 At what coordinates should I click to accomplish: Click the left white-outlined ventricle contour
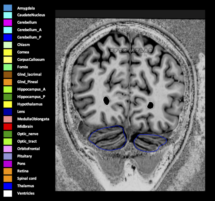[106, 101]
